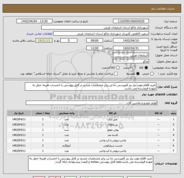Click the گروه کالا field لوازم خودرو

pyautogui.click(x=91, y=103)
